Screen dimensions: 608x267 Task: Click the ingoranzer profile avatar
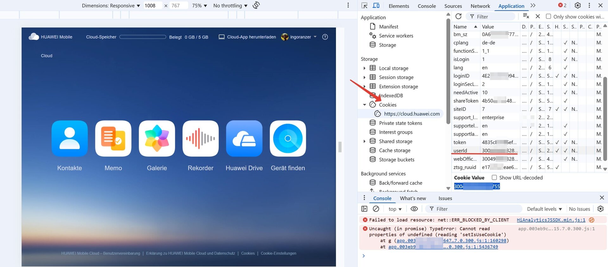point(285,37)
